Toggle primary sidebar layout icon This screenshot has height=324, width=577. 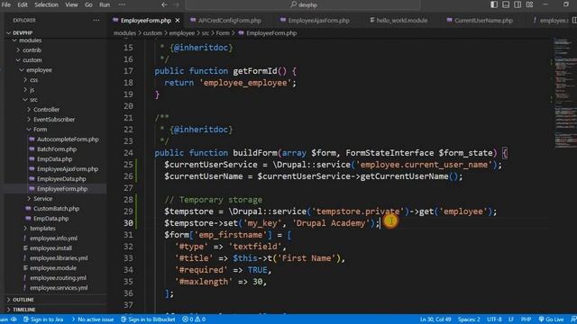(x=494, y=4)
